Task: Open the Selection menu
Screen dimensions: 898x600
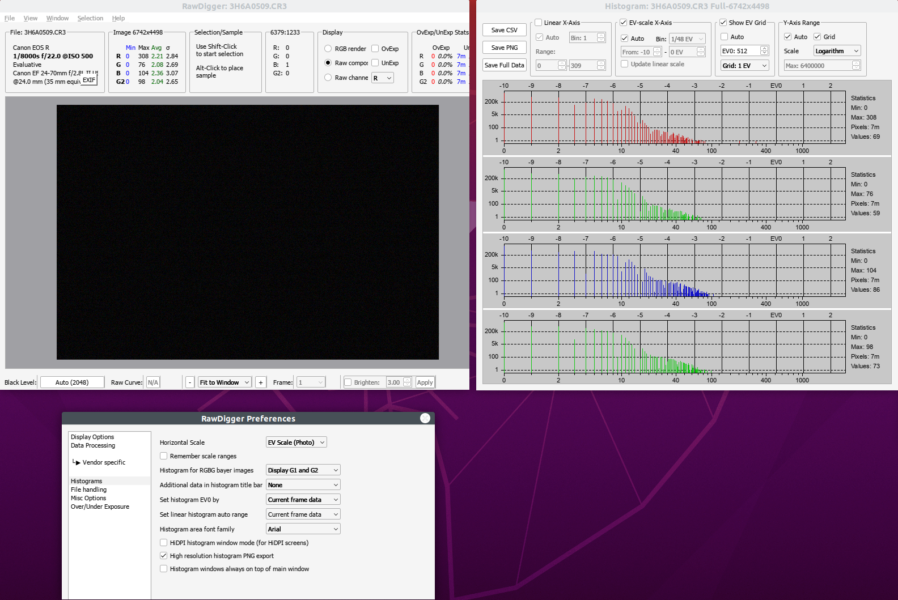Action: (x=90, y=18)
